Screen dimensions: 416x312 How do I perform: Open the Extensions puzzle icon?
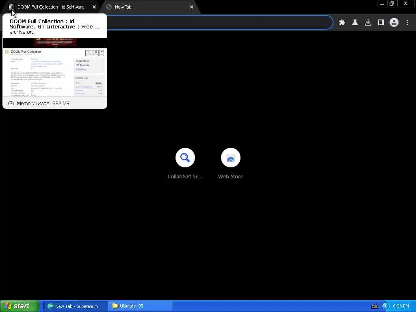pos(342,23)
